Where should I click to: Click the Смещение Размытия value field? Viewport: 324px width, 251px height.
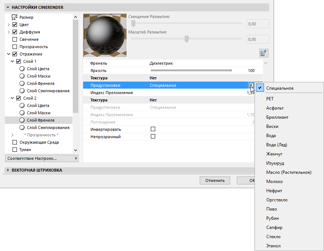tap(258, 24)
